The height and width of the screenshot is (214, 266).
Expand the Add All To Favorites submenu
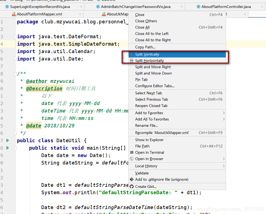[x=224, y=119]
